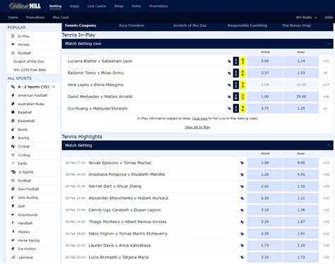Open the Radomir Tomic v Milan Drinic match
This screenshot has height=264, width=335.
pyautogui.click(x=95, y=73)
